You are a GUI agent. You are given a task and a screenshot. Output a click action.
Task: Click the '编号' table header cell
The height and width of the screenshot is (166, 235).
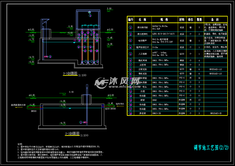[130, 20]
